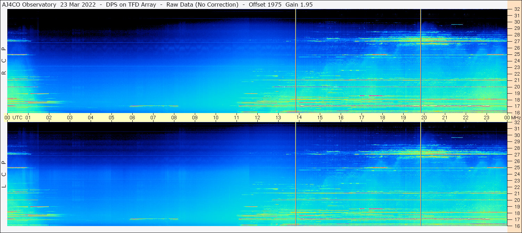The width and height of the screenshot is (522, 233).
Task: Select the 18 hour label on time axis
Action: [x=382, y=118]
